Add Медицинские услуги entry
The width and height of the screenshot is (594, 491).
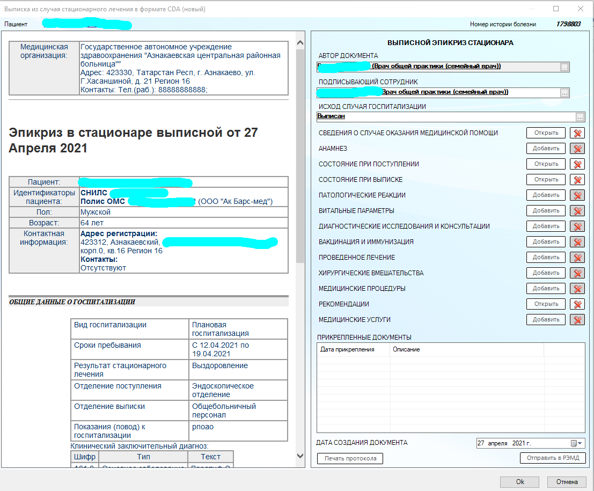(x=546, y=319)
